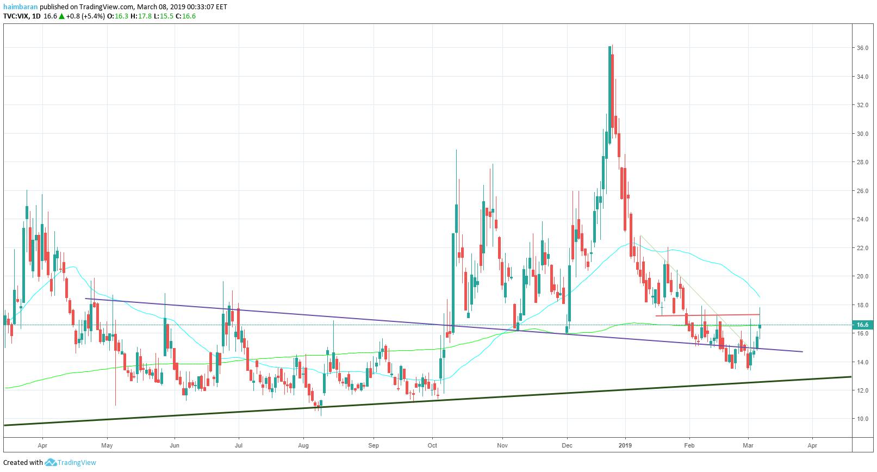Screen dimensions: 877x472
Task: Click the Feb label on time axis
Action: pyautogui.click(x=689, y=445)
